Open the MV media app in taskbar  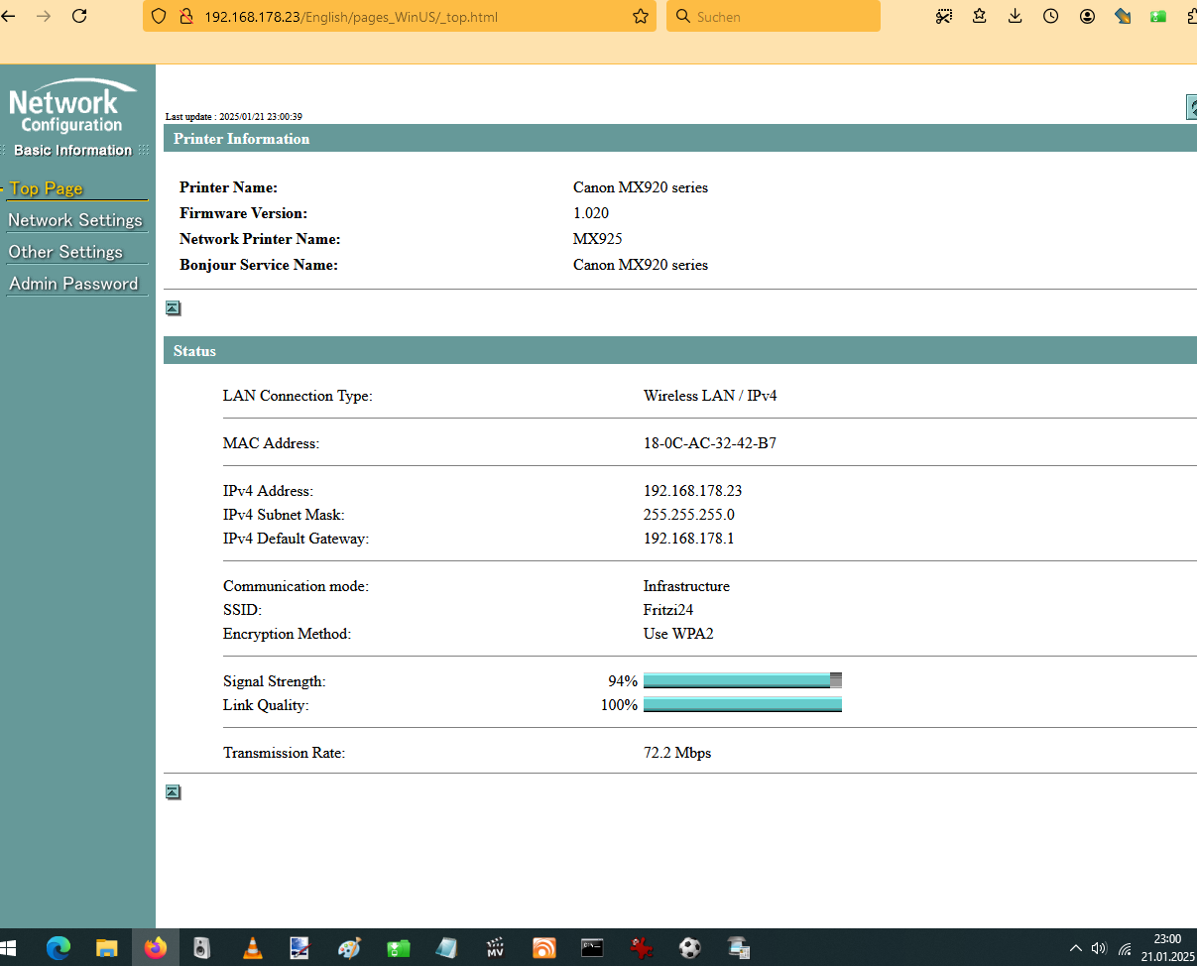pyautogui.click(x=496, y=948)
